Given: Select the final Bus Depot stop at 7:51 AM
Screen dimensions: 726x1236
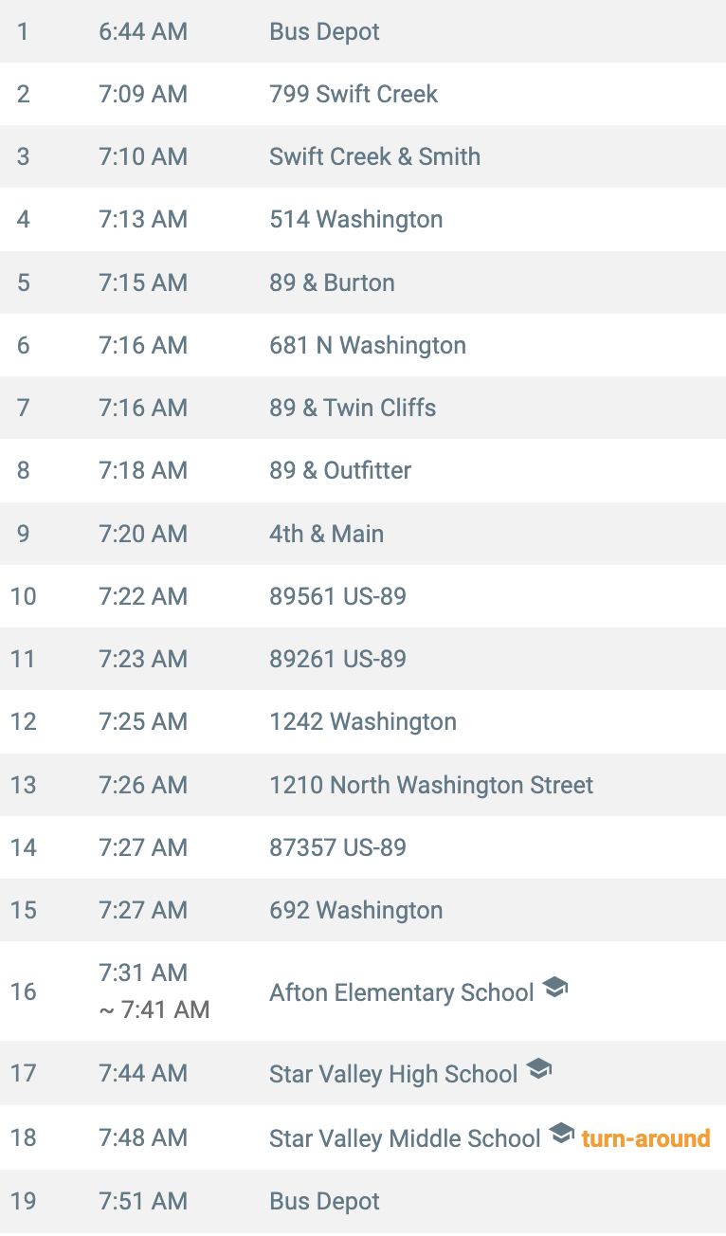Looking at the screenshot, I should click(x=363, y=1201).
